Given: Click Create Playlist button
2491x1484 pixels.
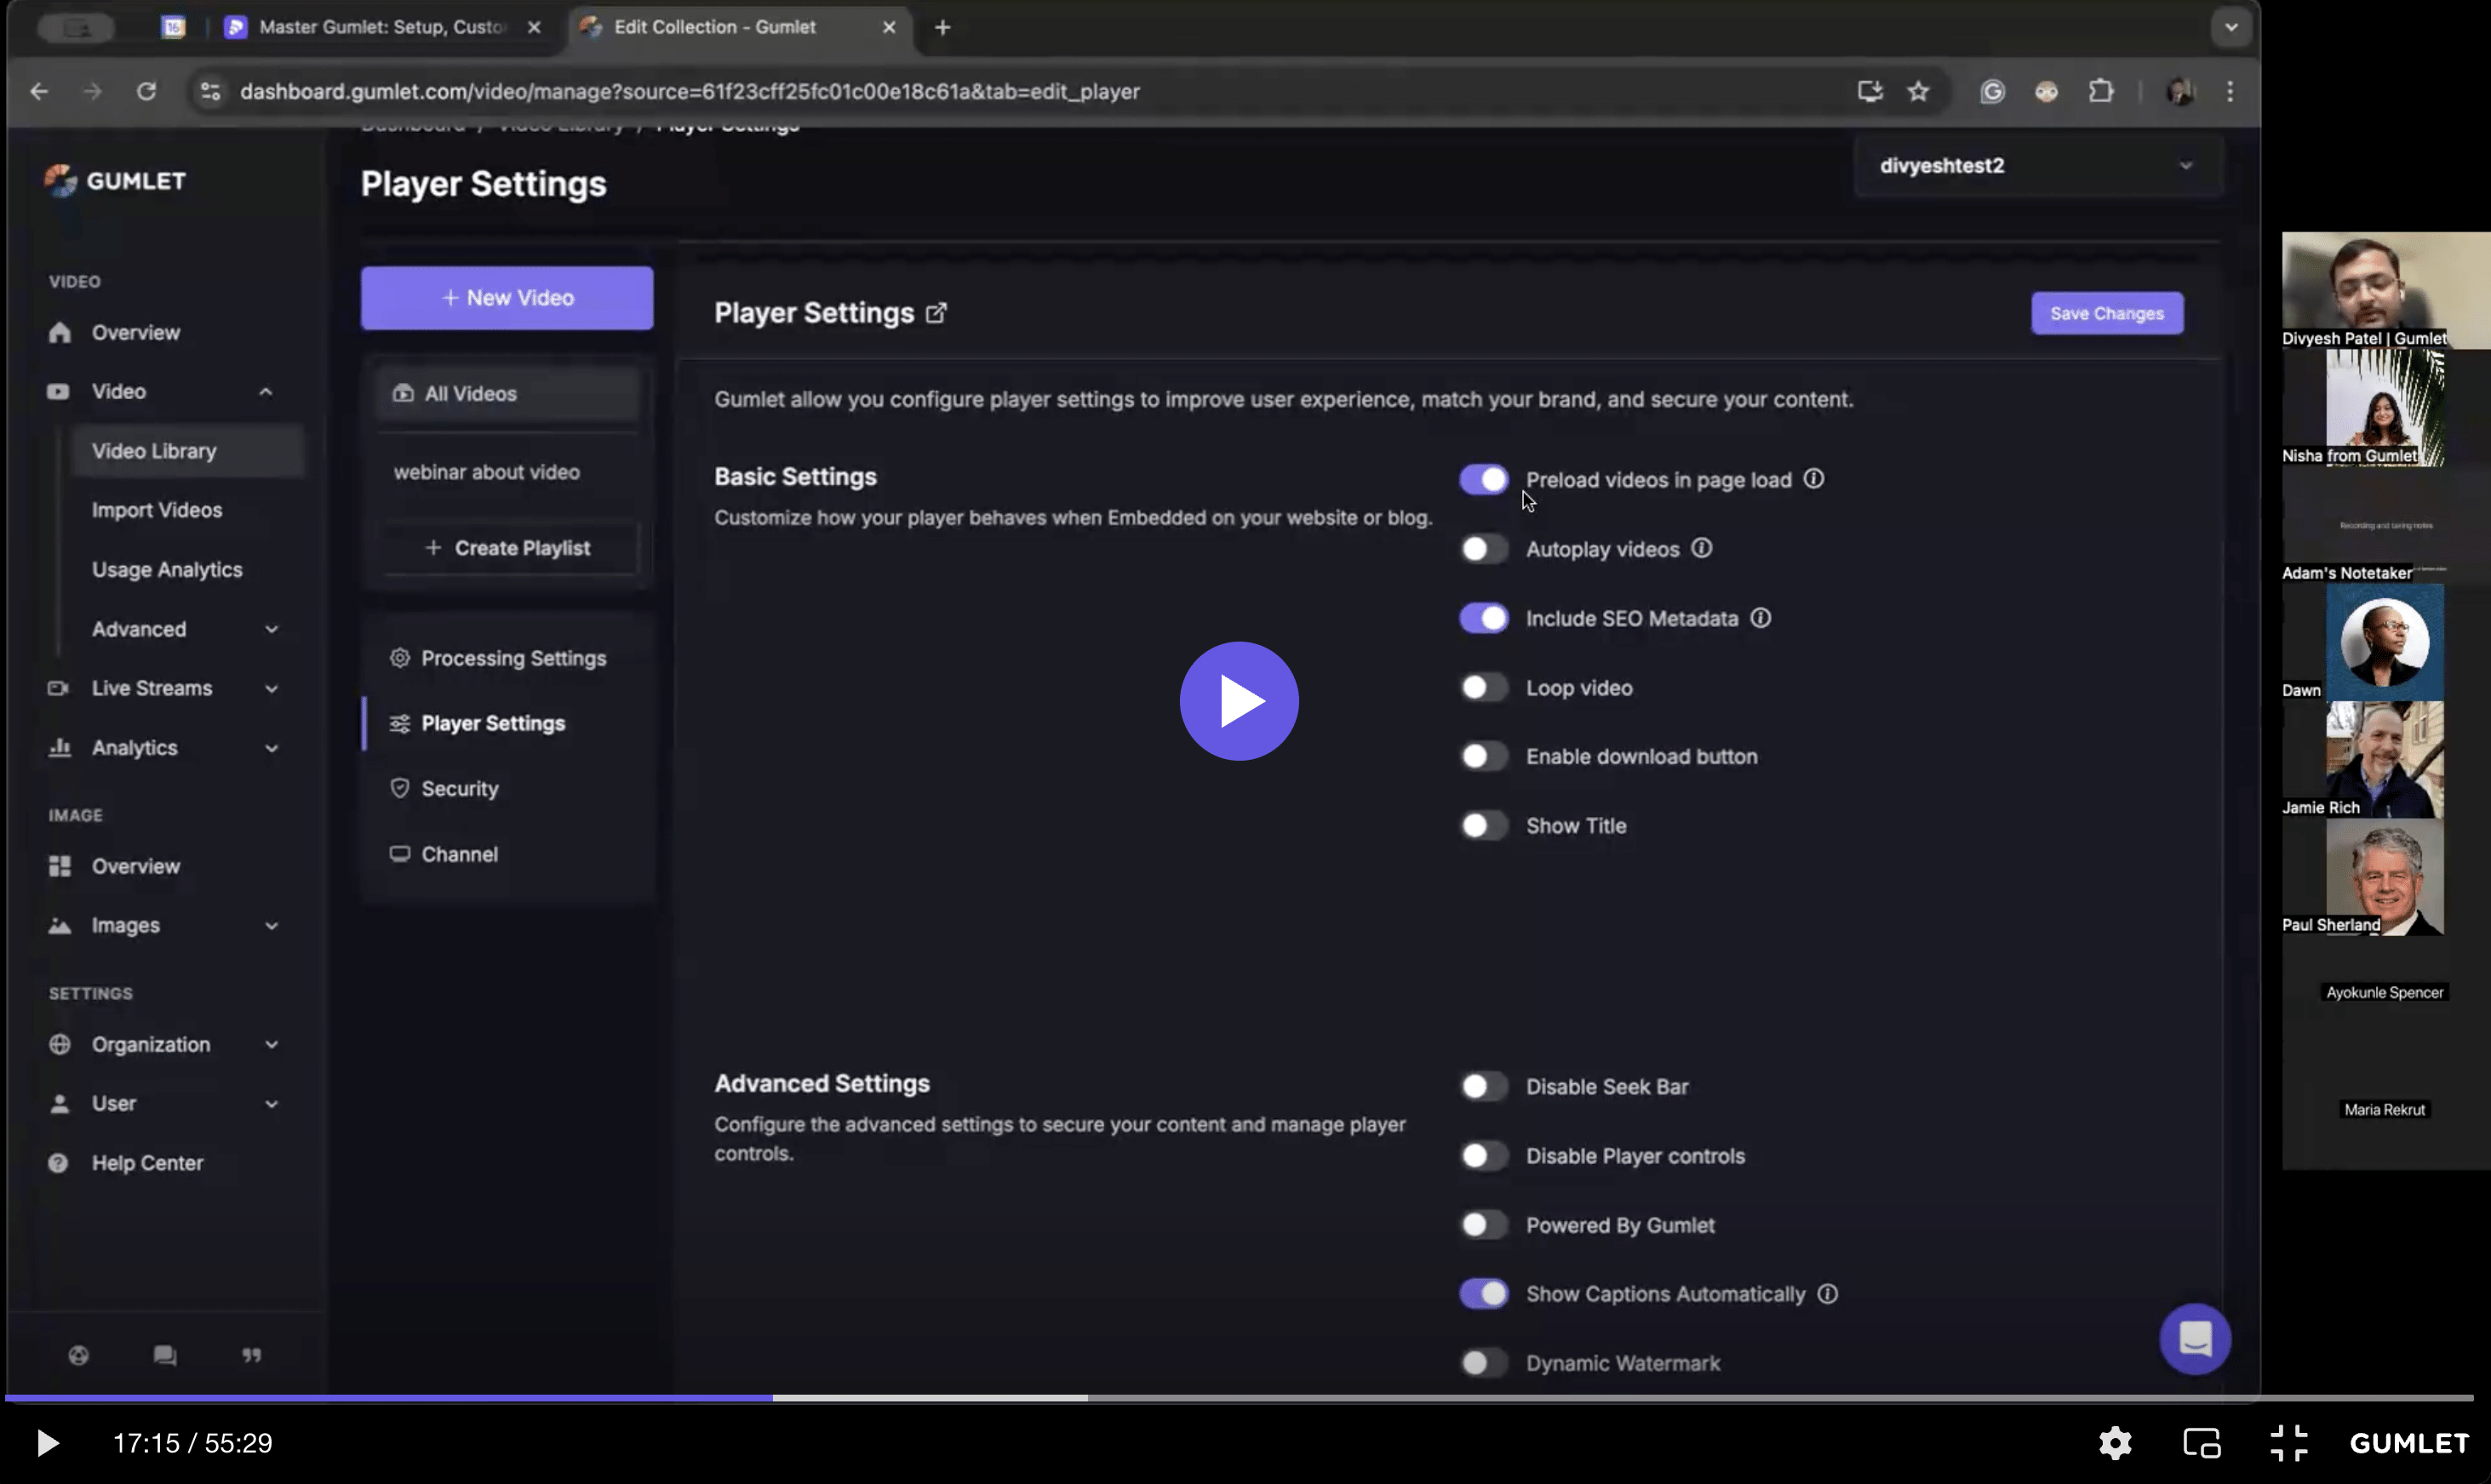Looking at the screenshot, I should 508,548.
